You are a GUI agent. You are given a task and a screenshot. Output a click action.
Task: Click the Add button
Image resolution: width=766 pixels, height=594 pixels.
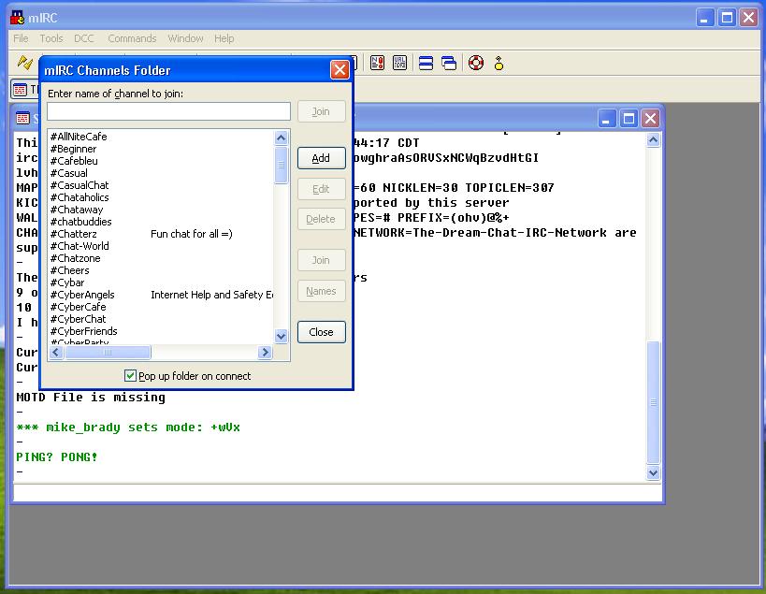pos(321,158)
